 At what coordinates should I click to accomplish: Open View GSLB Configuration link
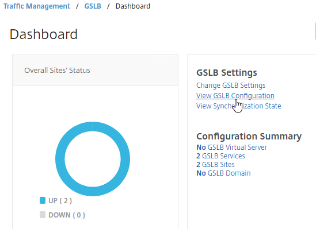[x=235, y=96]
